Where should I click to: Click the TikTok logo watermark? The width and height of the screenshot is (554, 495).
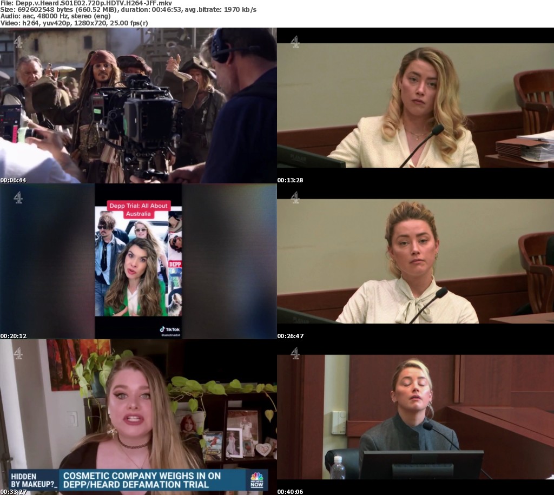(x=170, y=329)
